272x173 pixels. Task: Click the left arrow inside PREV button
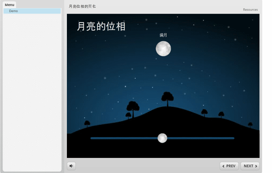[224, 166]
